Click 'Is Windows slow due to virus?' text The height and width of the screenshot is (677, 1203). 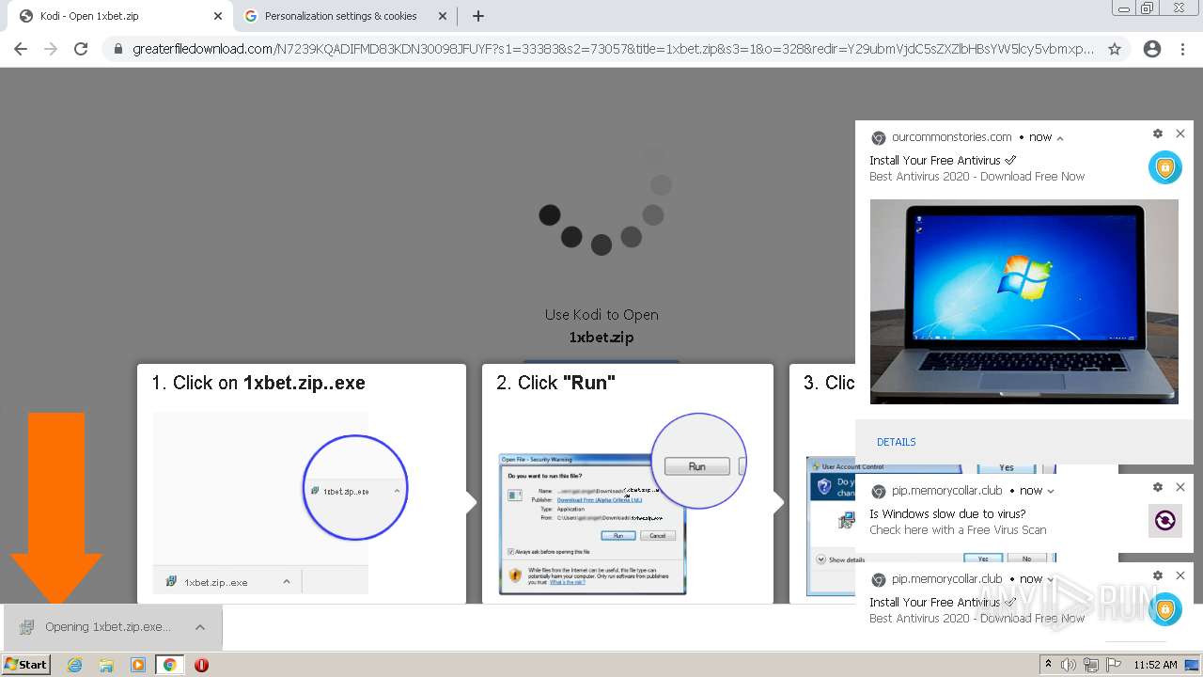pyautogui.click(x=947, y=514)
